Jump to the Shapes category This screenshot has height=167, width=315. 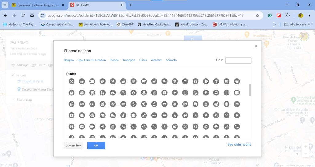69,60
